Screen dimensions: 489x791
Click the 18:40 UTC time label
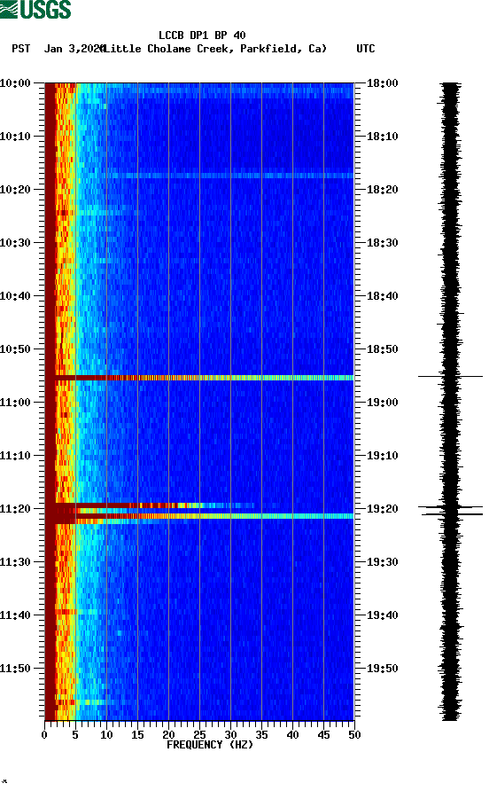pyautogui.click(x=382, y=296)
